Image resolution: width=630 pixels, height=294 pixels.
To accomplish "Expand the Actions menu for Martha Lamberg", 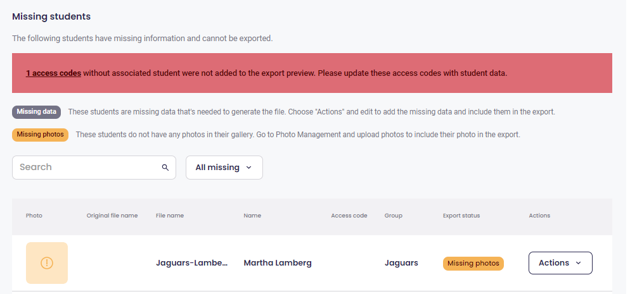I will (560, 263).
